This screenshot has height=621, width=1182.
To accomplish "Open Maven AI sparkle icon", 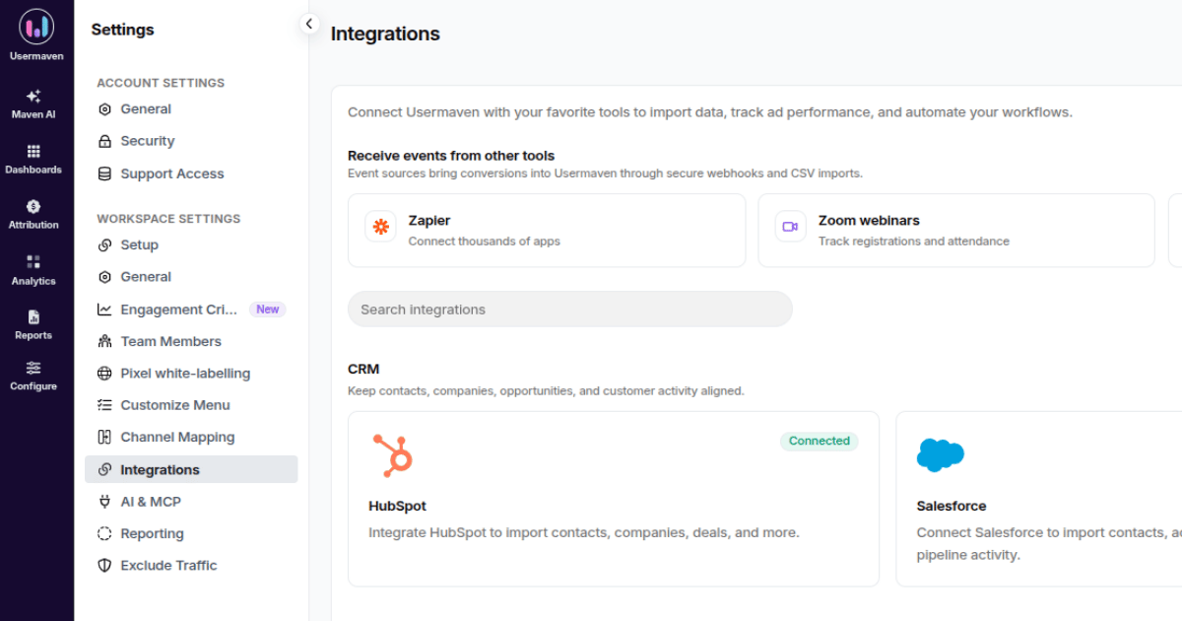I will [x=33, y=96].
